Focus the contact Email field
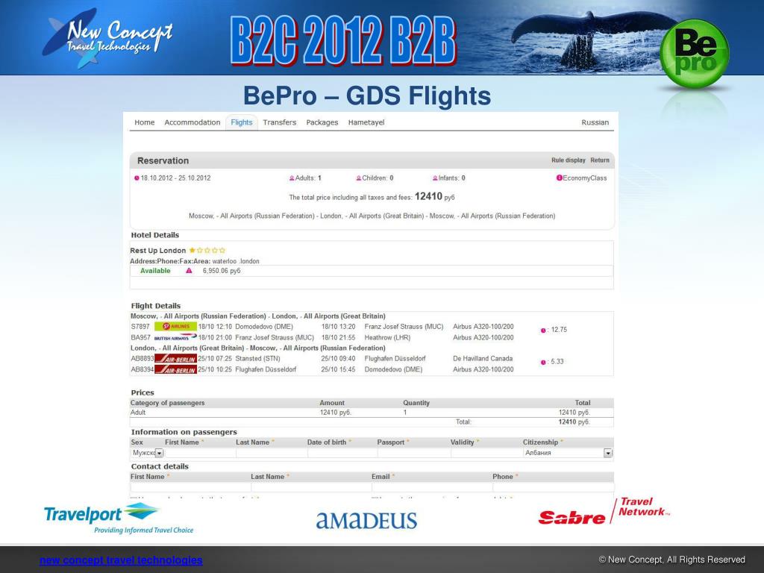The width and height of the screenshot is (764, 573). [432, 486]
